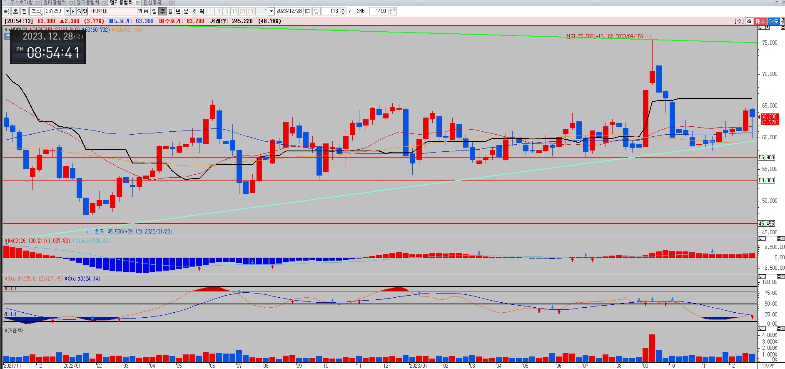Switch chart to tick (틱) period

[x=202, y=11]
